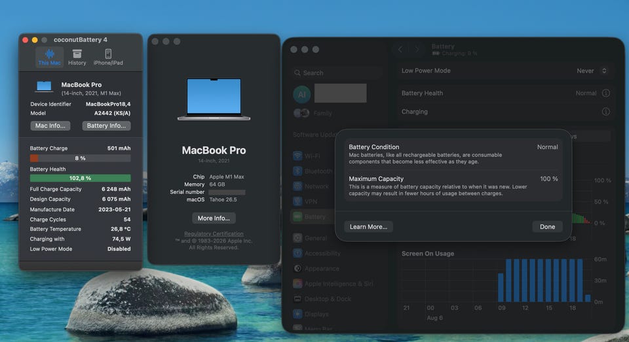Click Software Update item in sidebar
Image resolution: width=629 pixels, height=342 pixels.
point(314,135)
